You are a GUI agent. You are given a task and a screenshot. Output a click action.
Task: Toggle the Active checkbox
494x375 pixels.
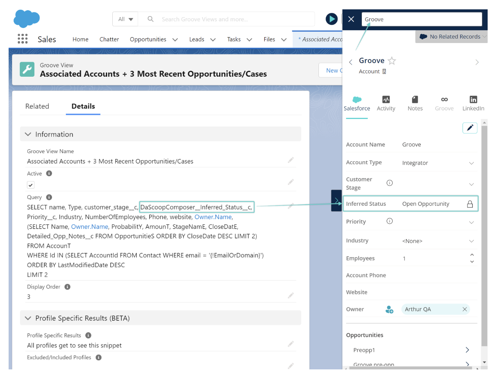point(31,185)
